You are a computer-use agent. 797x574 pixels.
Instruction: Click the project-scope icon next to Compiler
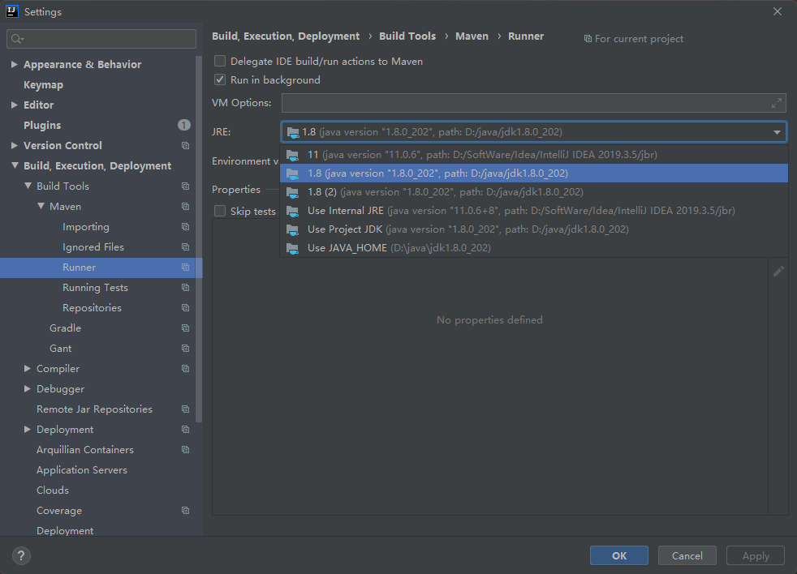[186, 369]
